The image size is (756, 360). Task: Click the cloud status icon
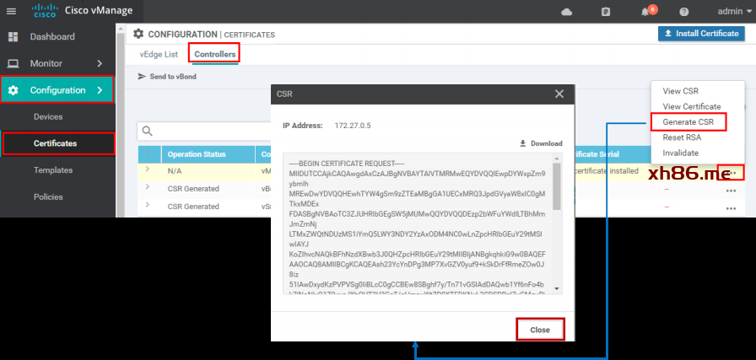(566, 12)
